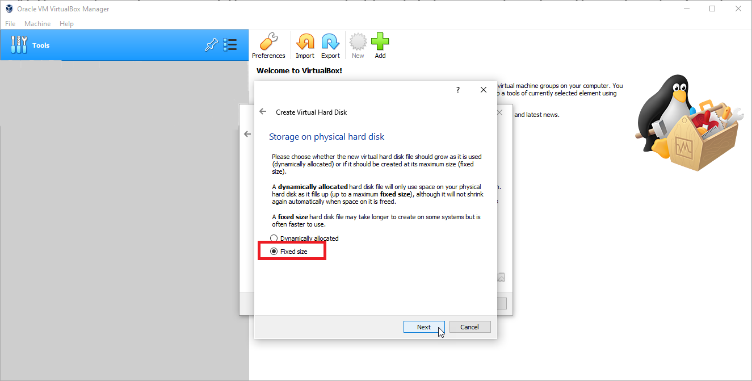This screenshot has width=752, height=381.
Task: Click the question mark help button in the dialog
Action: [x=458, y=90]
